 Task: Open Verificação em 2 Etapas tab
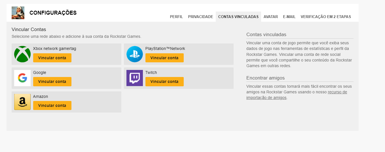coord(326,17)
